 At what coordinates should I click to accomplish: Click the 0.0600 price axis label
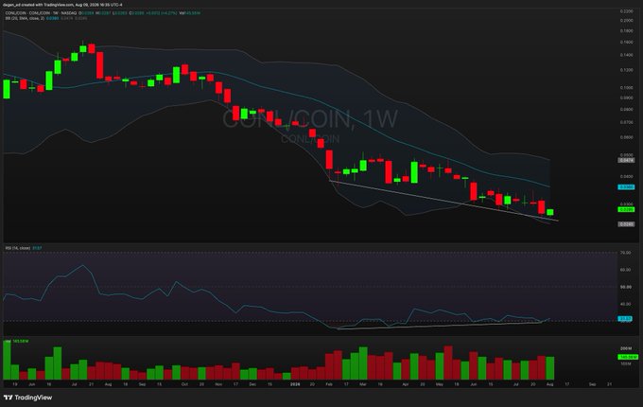coord(626,137)
